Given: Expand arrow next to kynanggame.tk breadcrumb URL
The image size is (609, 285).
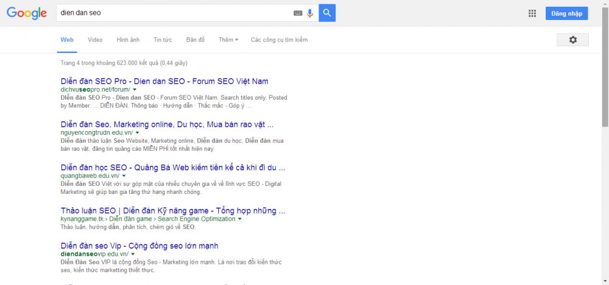Looking at the screenshot, I should (239, 219).
